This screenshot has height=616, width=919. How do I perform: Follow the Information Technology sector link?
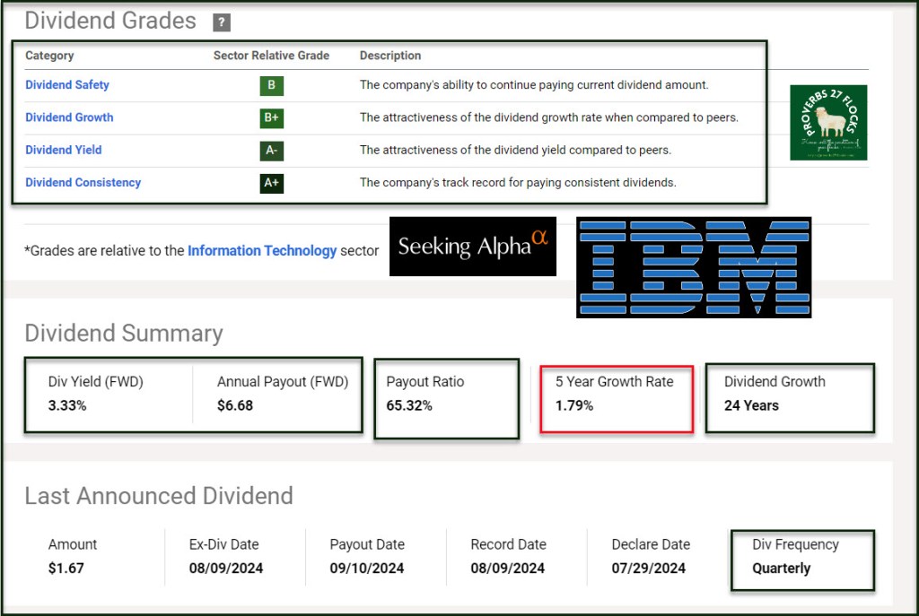click(262, 251)
